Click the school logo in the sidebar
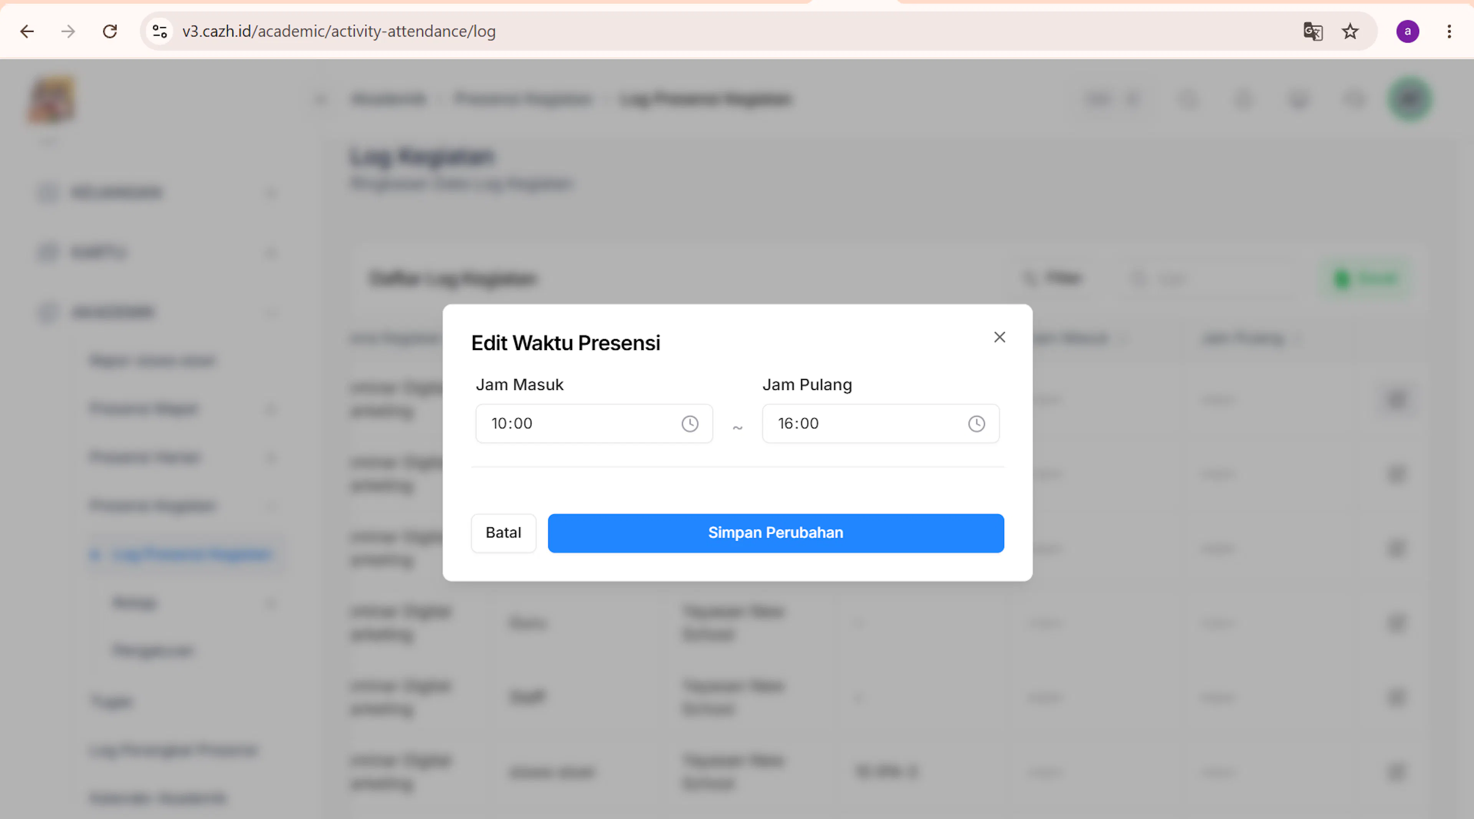 click(x=51, y=99)
